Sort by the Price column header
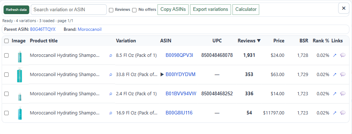This screenshot has height=134, width=352. [x=279, y=41]
